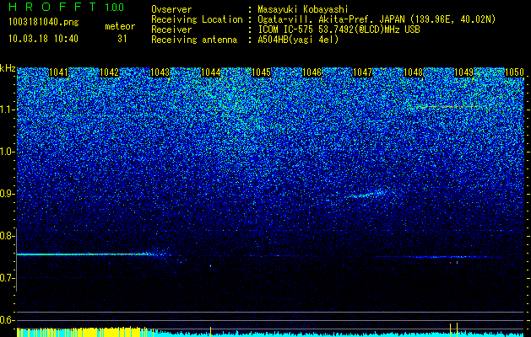Image resolution: width=531 pixels, height=337 pixels.
Task: Click the 1047 time marker
Action: click(362, 72)
